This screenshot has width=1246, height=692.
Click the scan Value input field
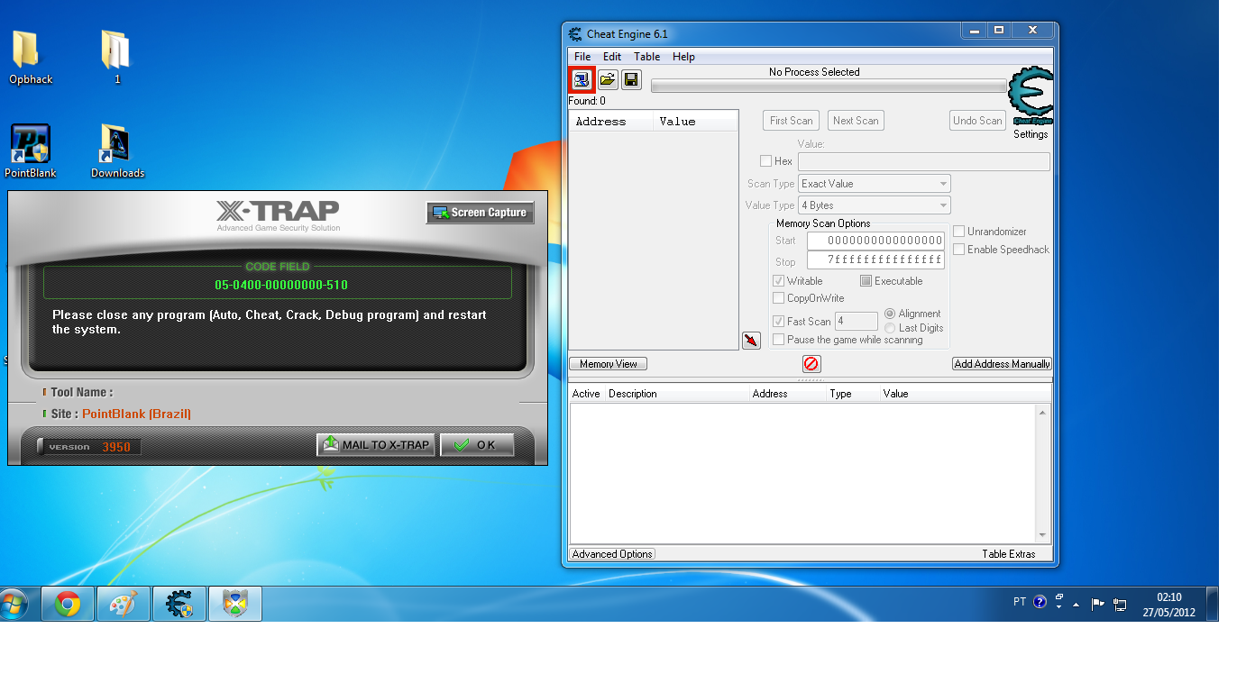924,162
